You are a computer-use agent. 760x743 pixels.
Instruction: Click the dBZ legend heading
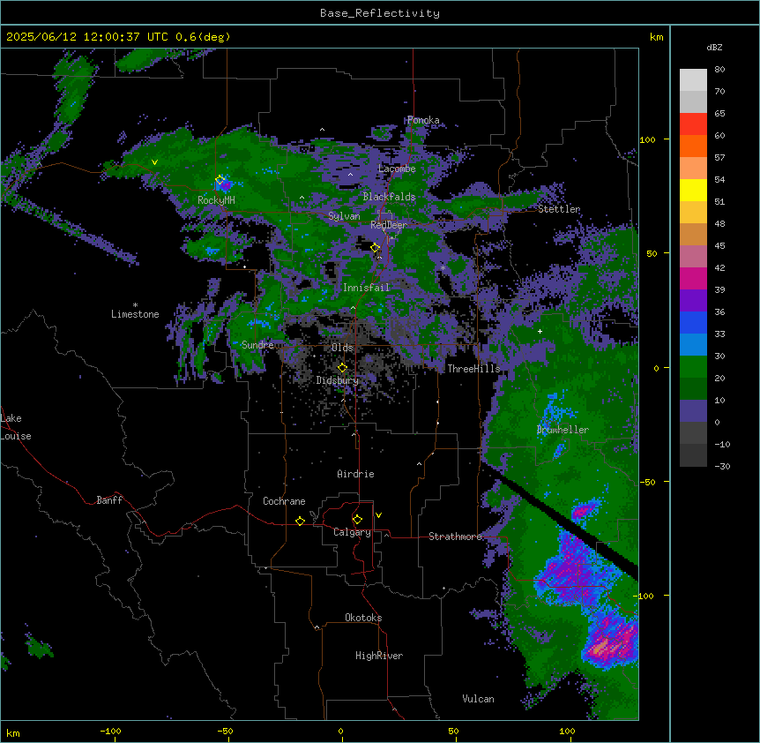click(x=714, y=48)
